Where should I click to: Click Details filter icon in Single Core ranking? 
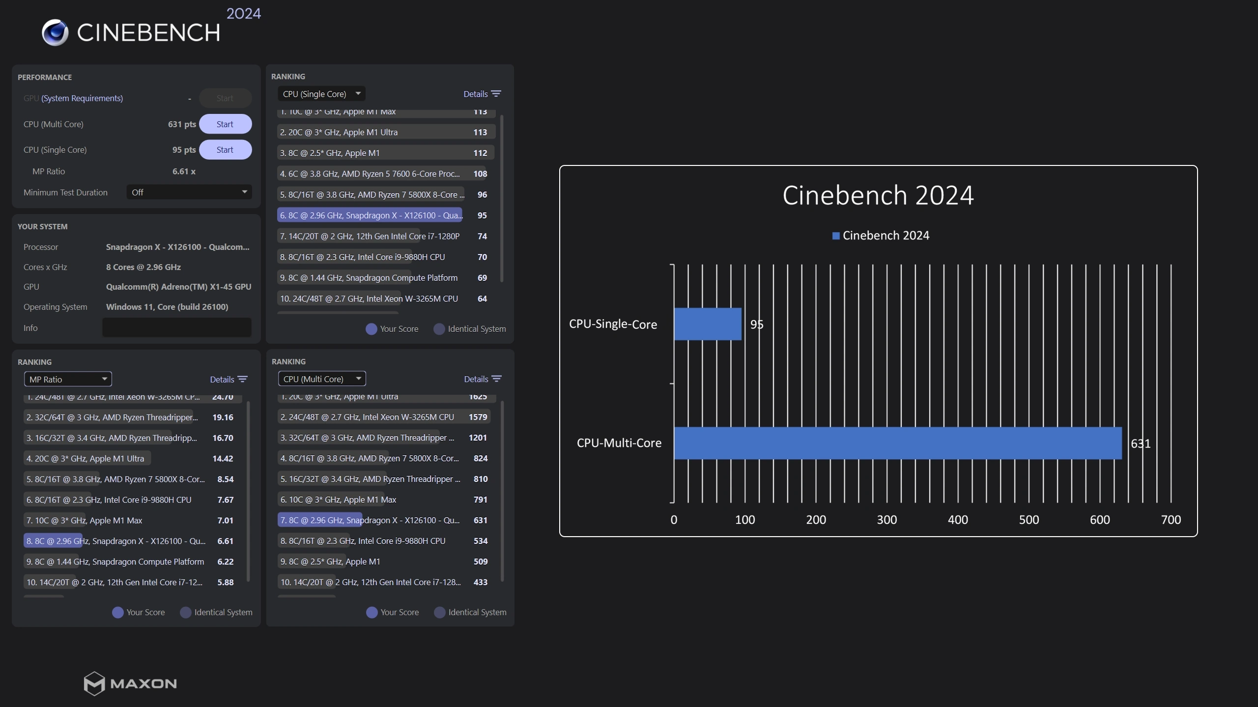pyautogui.click(x=496, y=94)
